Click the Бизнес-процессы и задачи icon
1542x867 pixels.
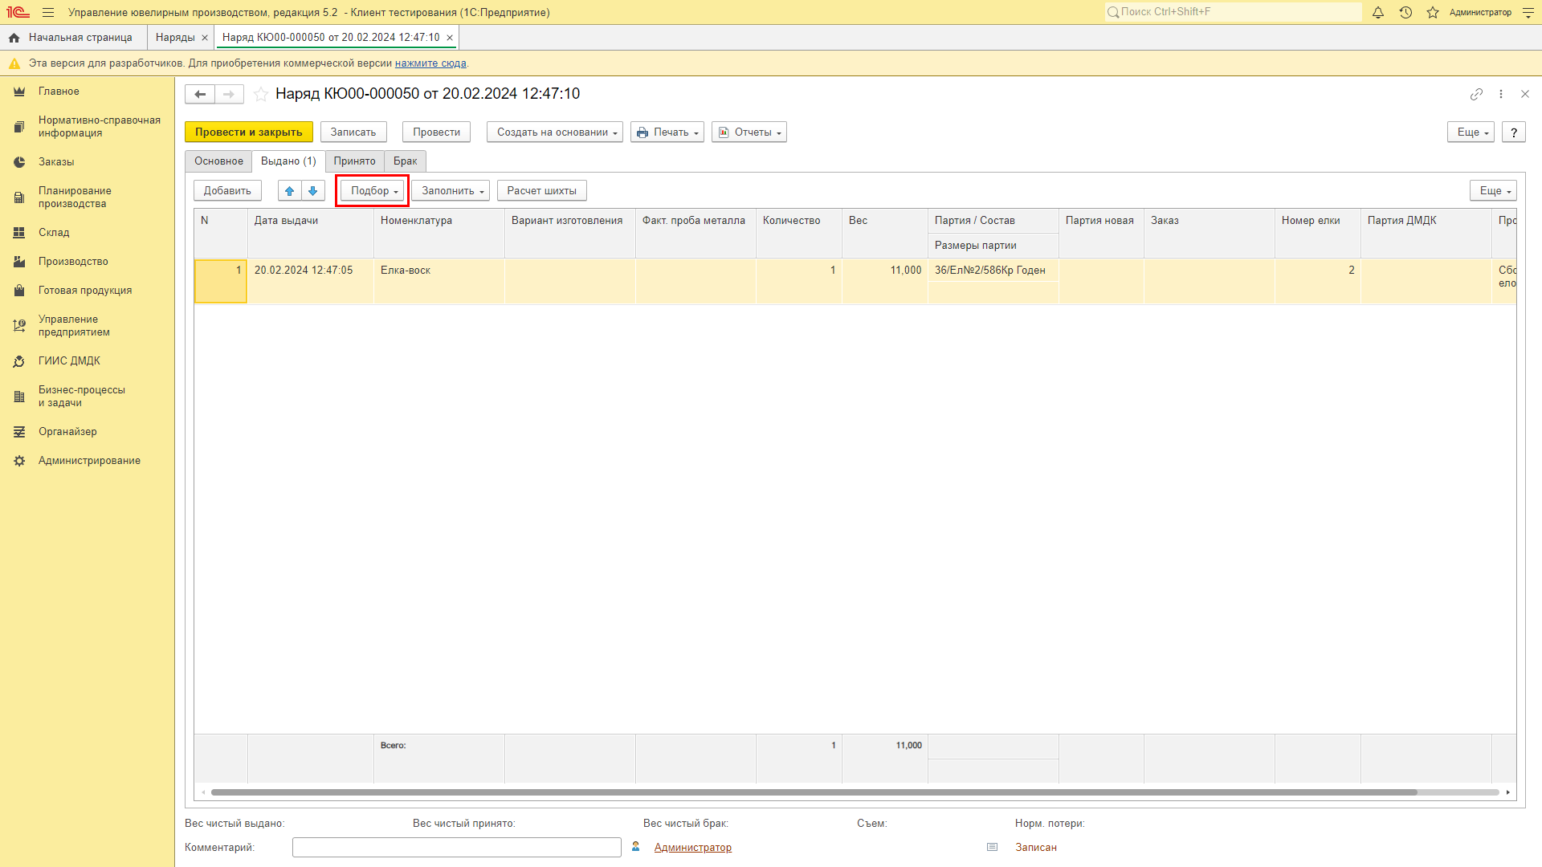[x=19, y=397]
